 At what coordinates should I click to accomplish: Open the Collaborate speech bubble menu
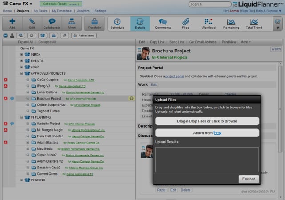pyautogui.click(x=52, y=22)
